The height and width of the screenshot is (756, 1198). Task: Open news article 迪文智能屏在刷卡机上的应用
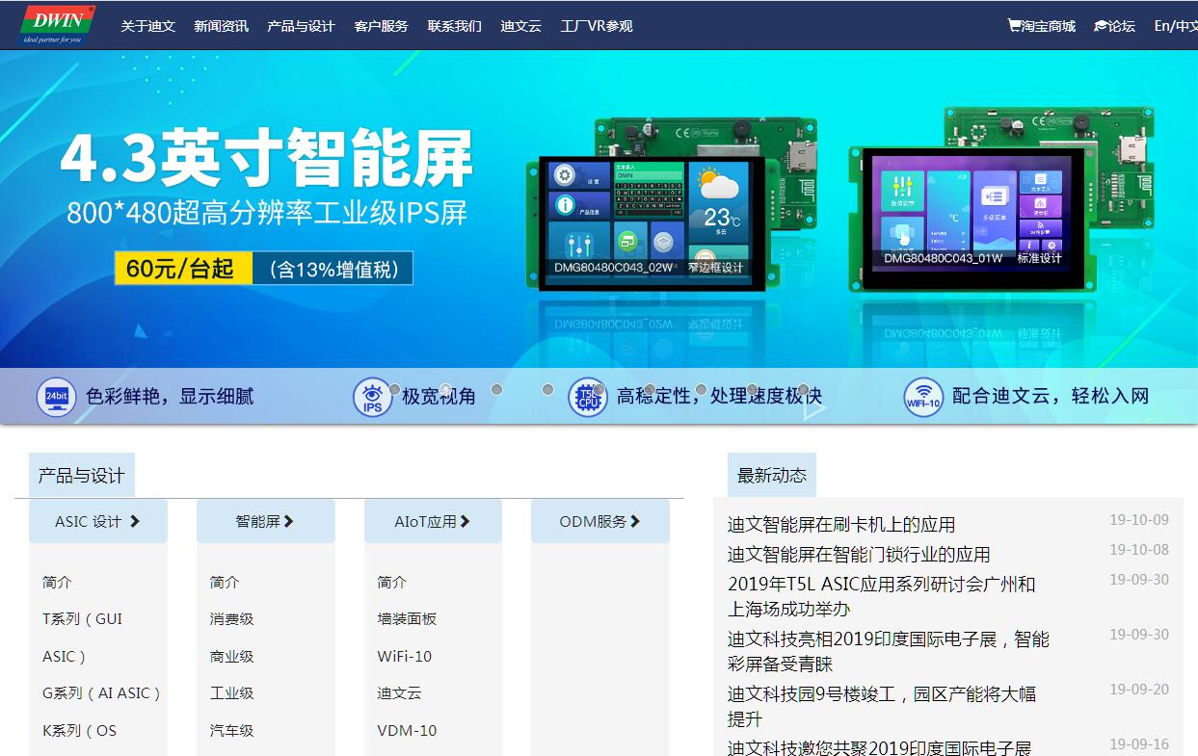click(840, 525)
